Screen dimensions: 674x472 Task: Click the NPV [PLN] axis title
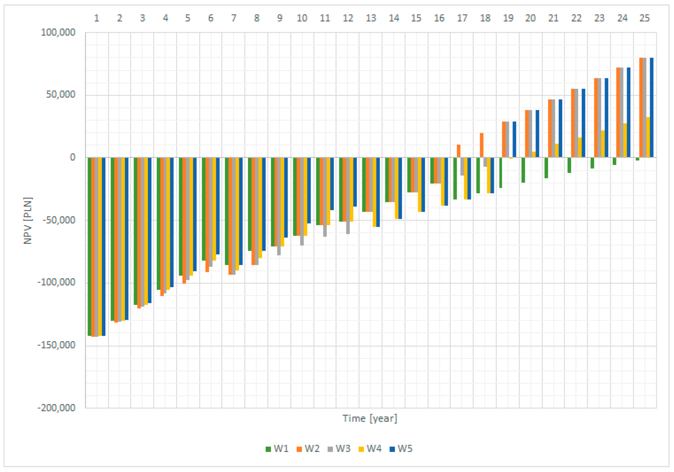28,220
